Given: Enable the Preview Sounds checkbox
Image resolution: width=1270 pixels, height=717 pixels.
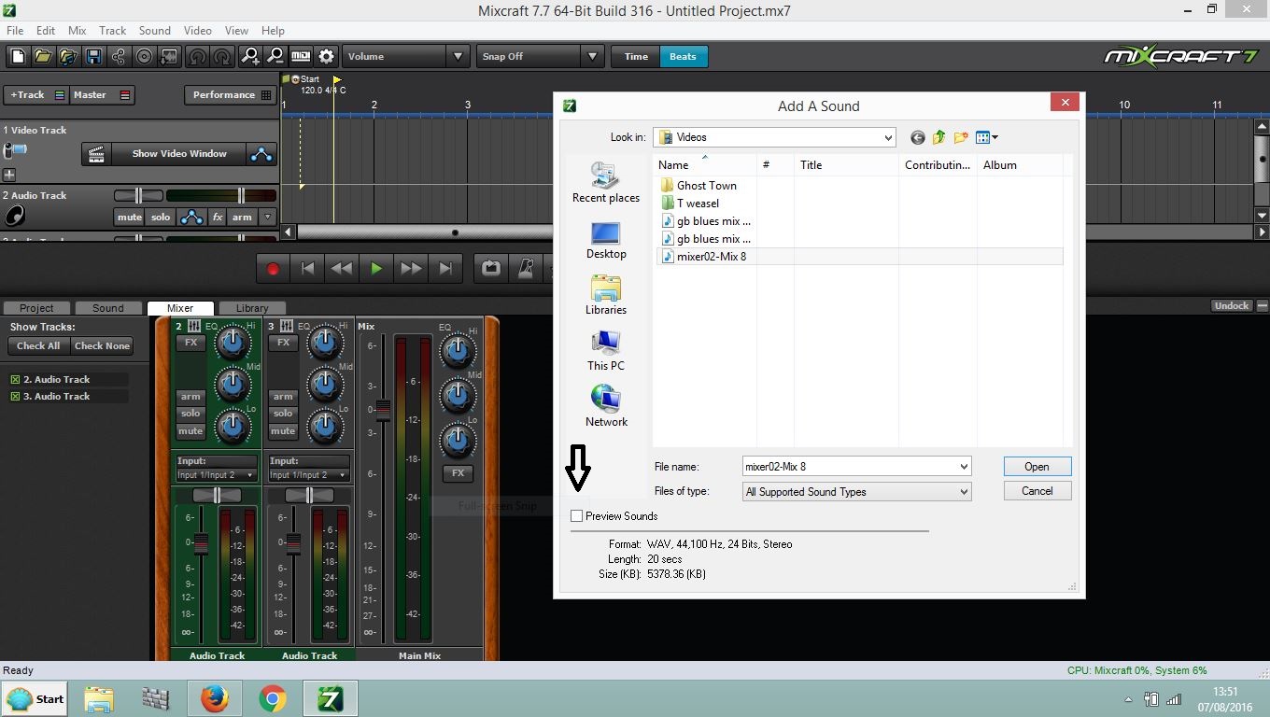Looking at the screenshot, I should pos(577,516).
